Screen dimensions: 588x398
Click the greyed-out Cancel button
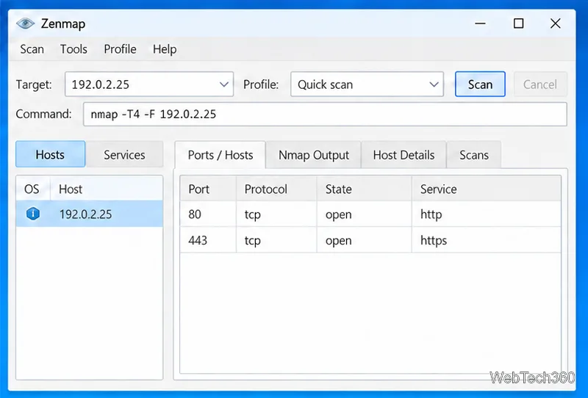[x=540, y=84]
